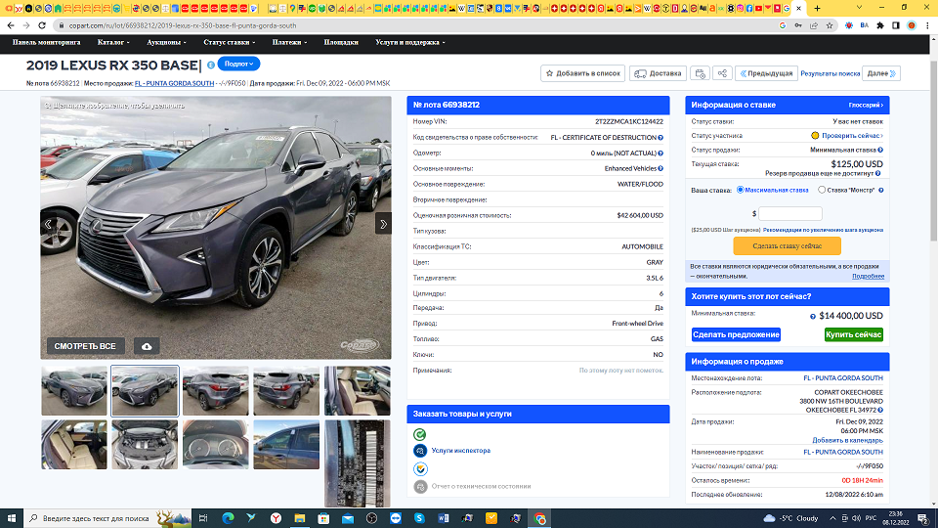Viewport: 938px width, 528px height.
Task: Go to next lot with Далее
Action: click(x=881, y=73)
